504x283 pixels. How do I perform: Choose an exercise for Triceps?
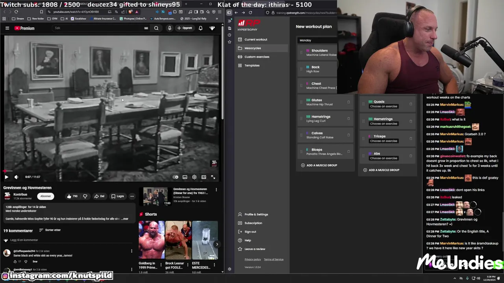point(384,141)
